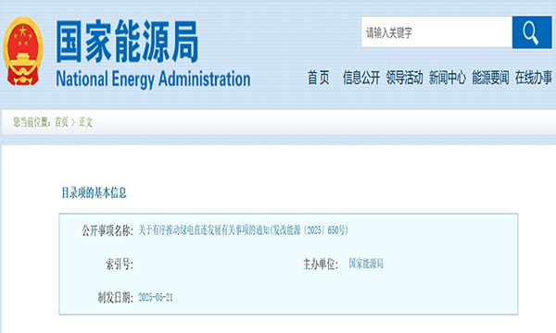This screenshot has height=333, width=556.
Task: Click the 索引号 field label
Action: tap(120, 264)
